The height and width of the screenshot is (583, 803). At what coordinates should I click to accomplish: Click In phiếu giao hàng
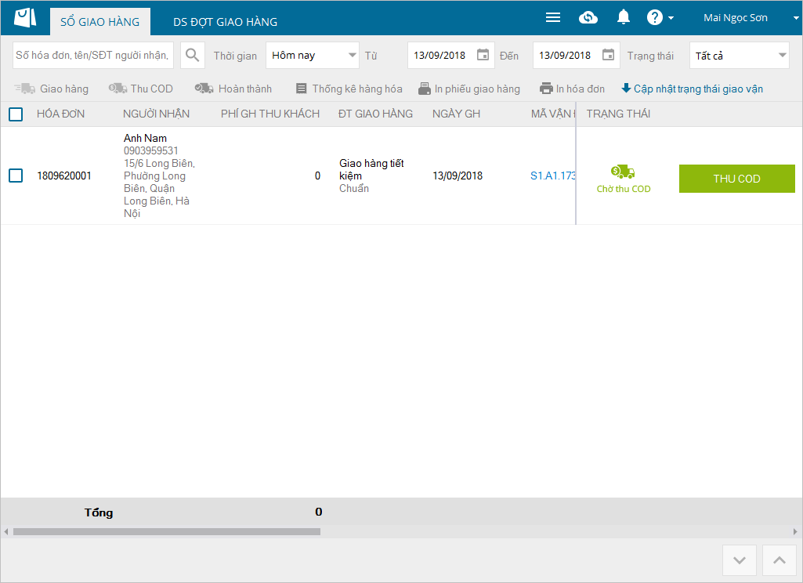(x=469, y=89)
